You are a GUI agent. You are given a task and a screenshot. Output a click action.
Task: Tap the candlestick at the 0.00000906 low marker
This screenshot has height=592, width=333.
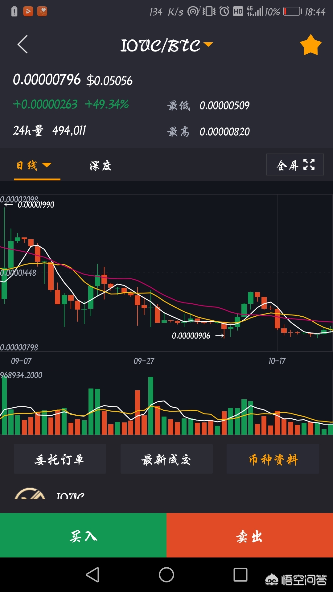(224, 327)
